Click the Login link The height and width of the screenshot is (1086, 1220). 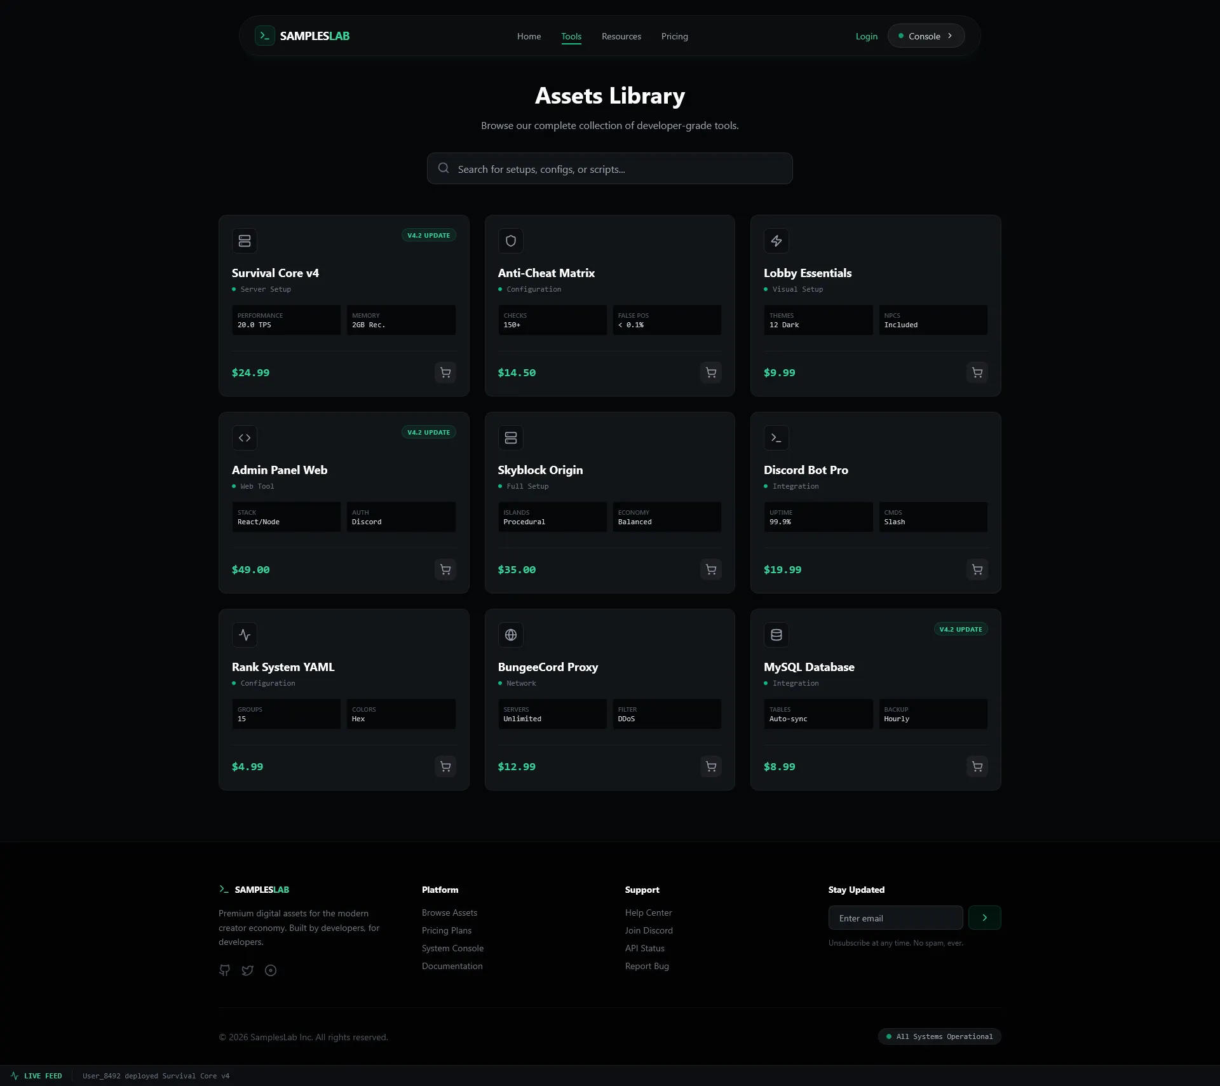tap(866, 36)
